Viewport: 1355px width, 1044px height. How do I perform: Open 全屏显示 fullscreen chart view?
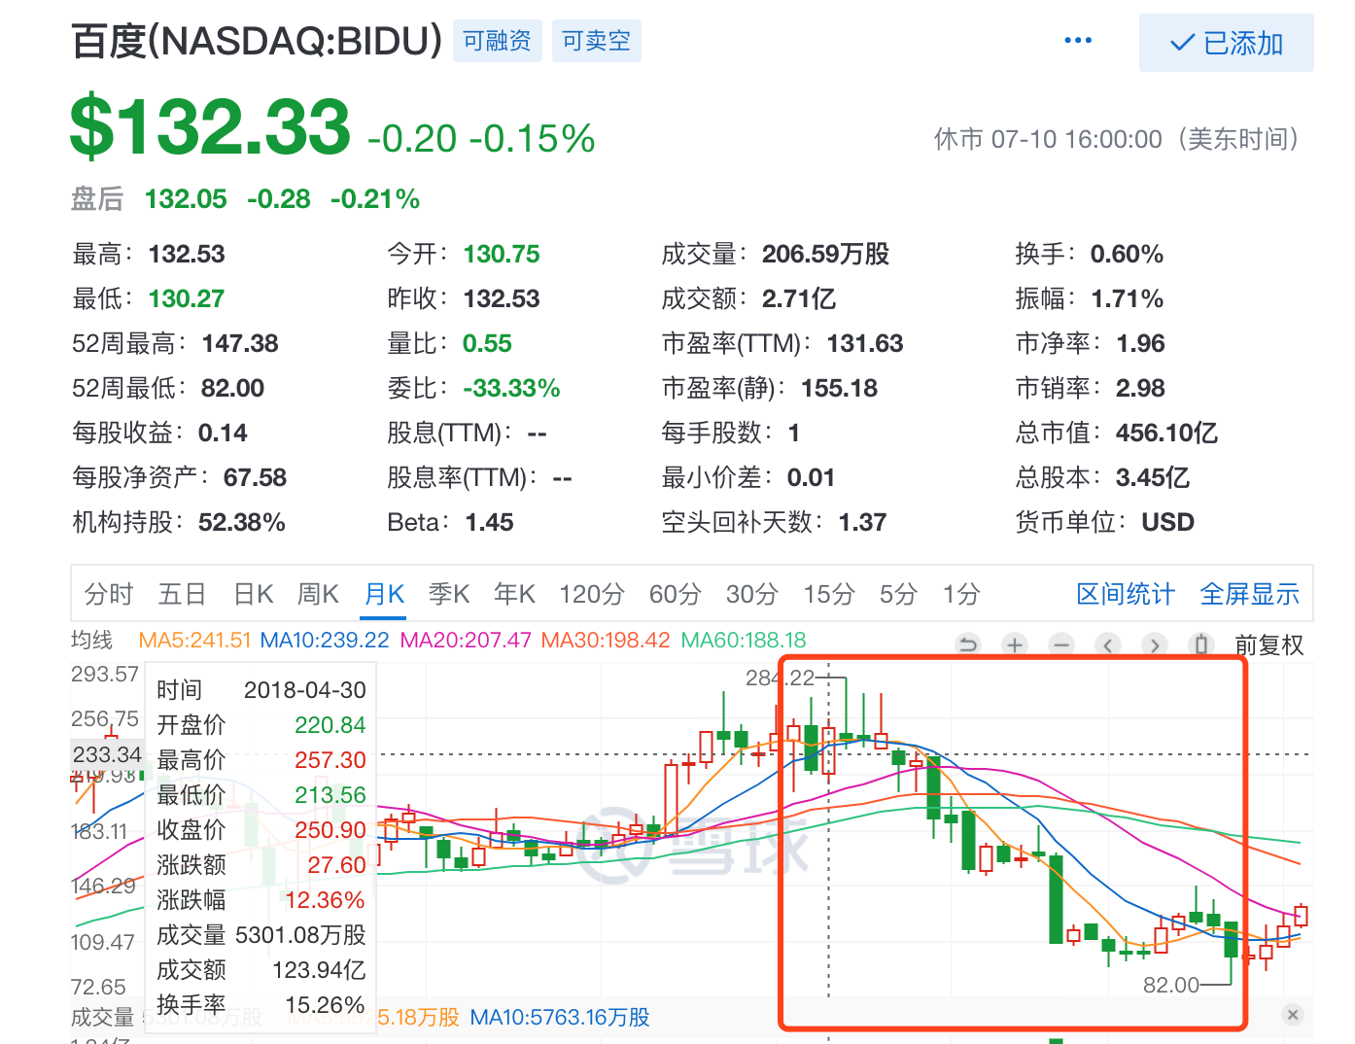tap(1250, 594)
